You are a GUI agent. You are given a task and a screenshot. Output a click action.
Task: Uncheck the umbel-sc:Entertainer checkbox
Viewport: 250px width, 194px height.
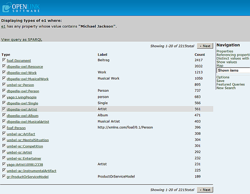click(x=4, y=158)
